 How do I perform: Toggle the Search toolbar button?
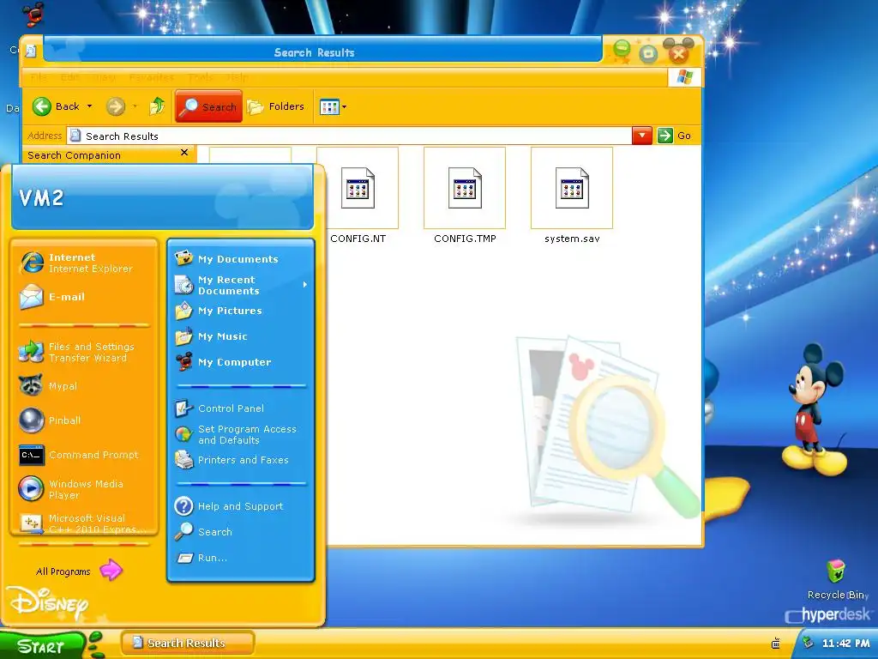pos(209,106)
